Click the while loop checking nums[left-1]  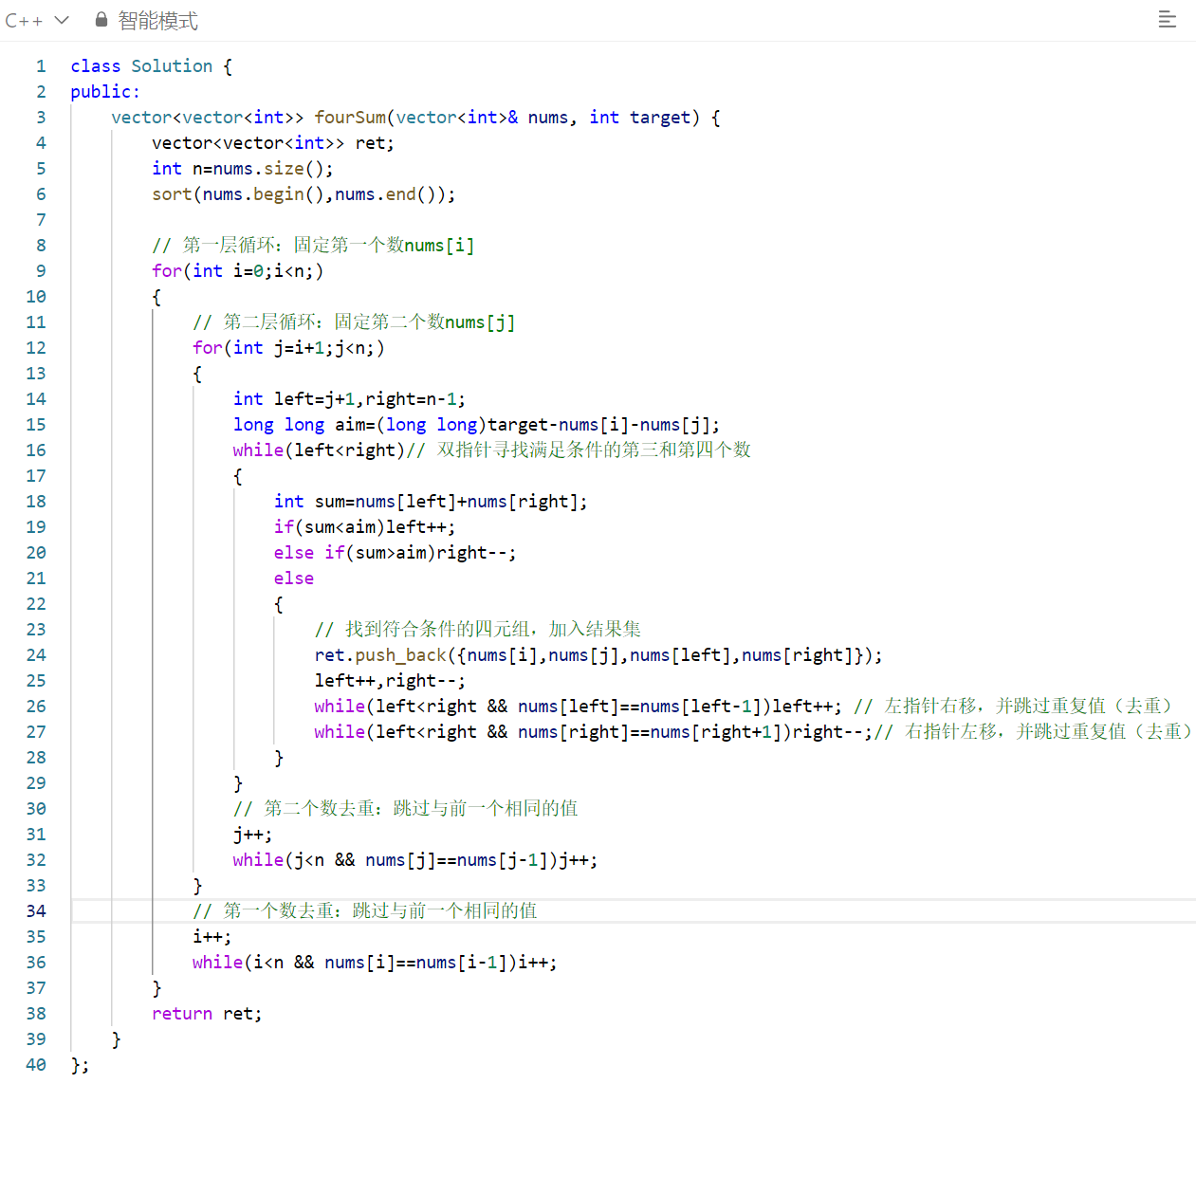coord(578,707)
